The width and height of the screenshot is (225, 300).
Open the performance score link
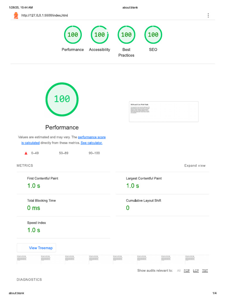[x=92, y=137]
